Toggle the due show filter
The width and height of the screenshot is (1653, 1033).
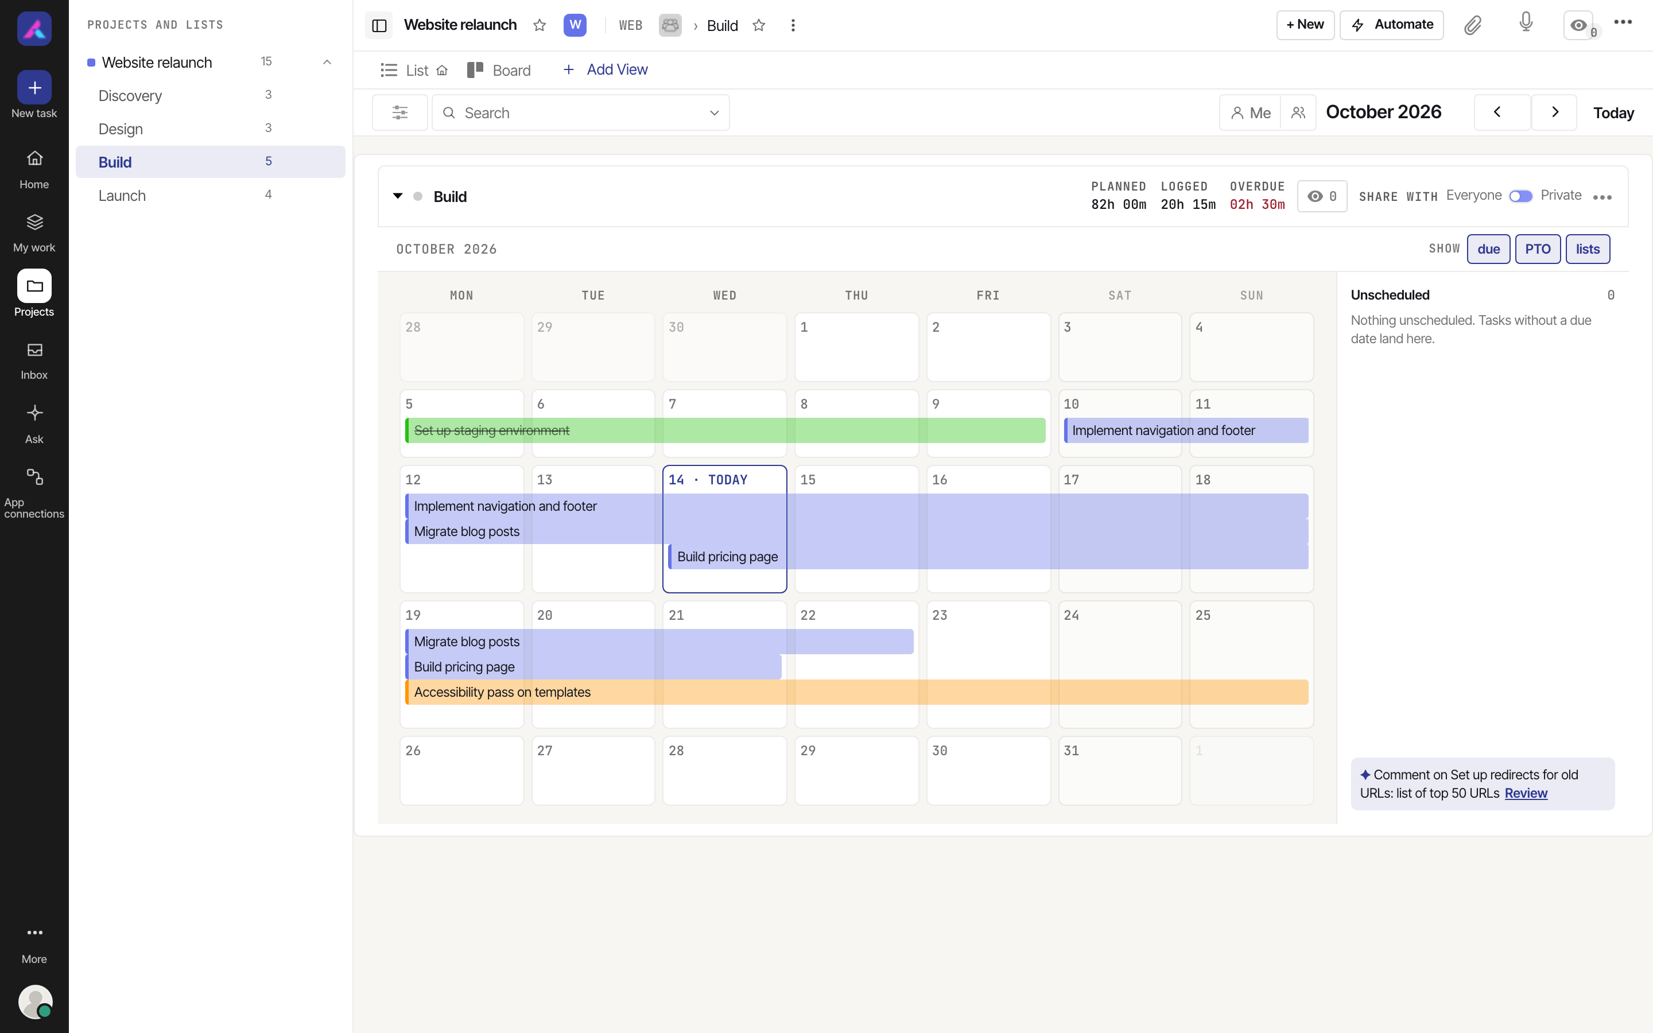coord(1488,250)
